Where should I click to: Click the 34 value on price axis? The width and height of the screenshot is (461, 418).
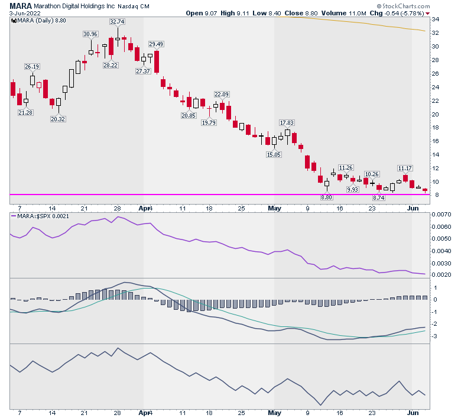click(x=435, y=20)
